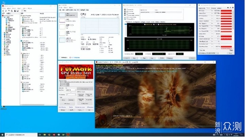This screenshot has width=245, height=137.
Task: Toggle the Stress local disks checkbox
Action: click(x=127, y=17)
